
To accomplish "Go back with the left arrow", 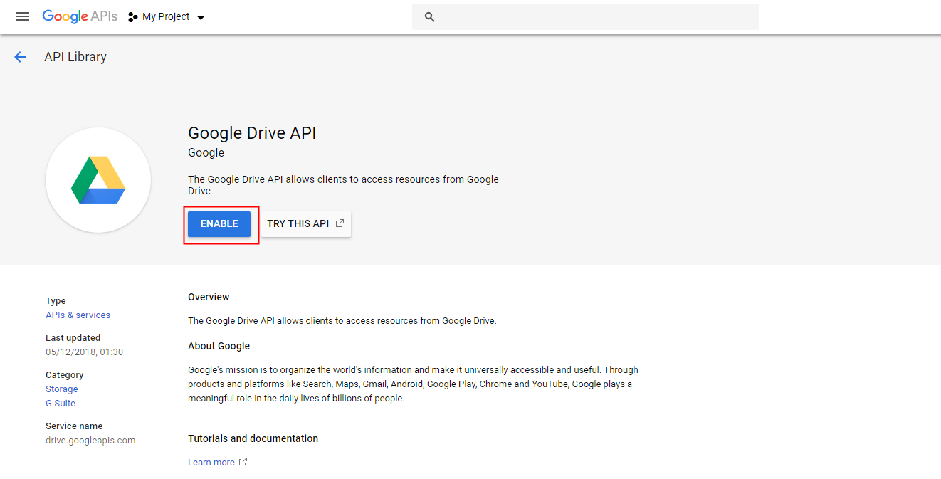I will (x=20, y=57).
